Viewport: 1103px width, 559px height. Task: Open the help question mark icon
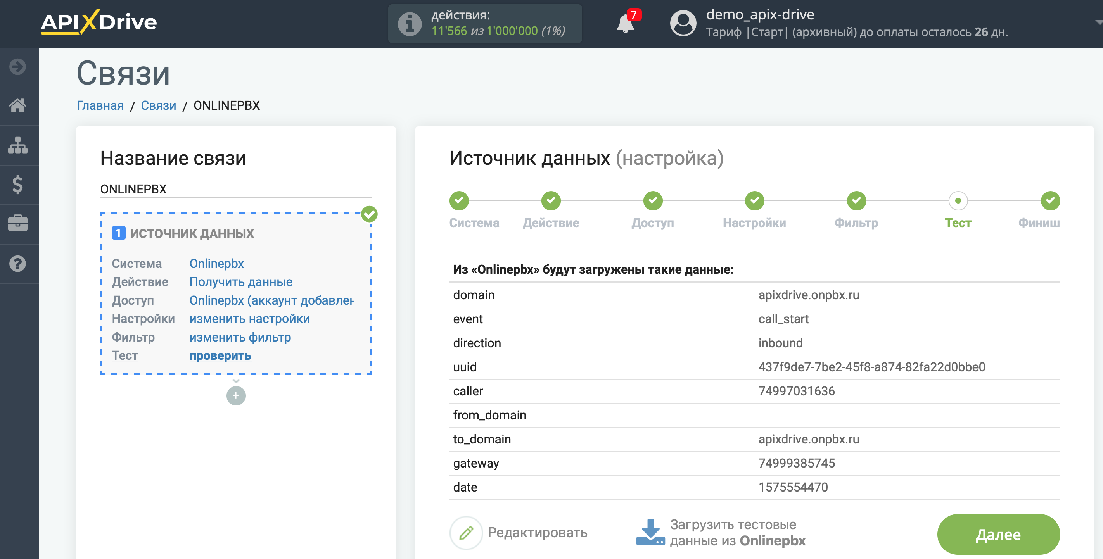[17, 264]
